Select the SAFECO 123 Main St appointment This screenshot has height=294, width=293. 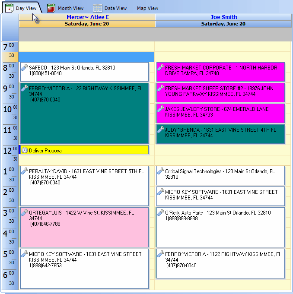(x=84, y=72)
